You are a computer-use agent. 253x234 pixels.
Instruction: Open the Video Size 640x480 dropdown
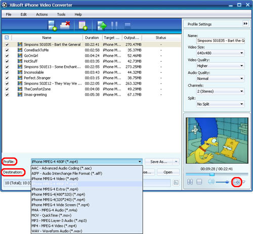click(221, 53)
